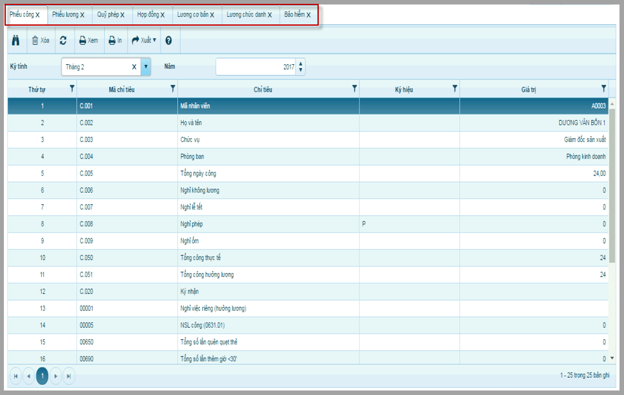Click the Giám đốc sản xuất value
The width and height of the screenshot is (624, 395).
click(585, 139)
